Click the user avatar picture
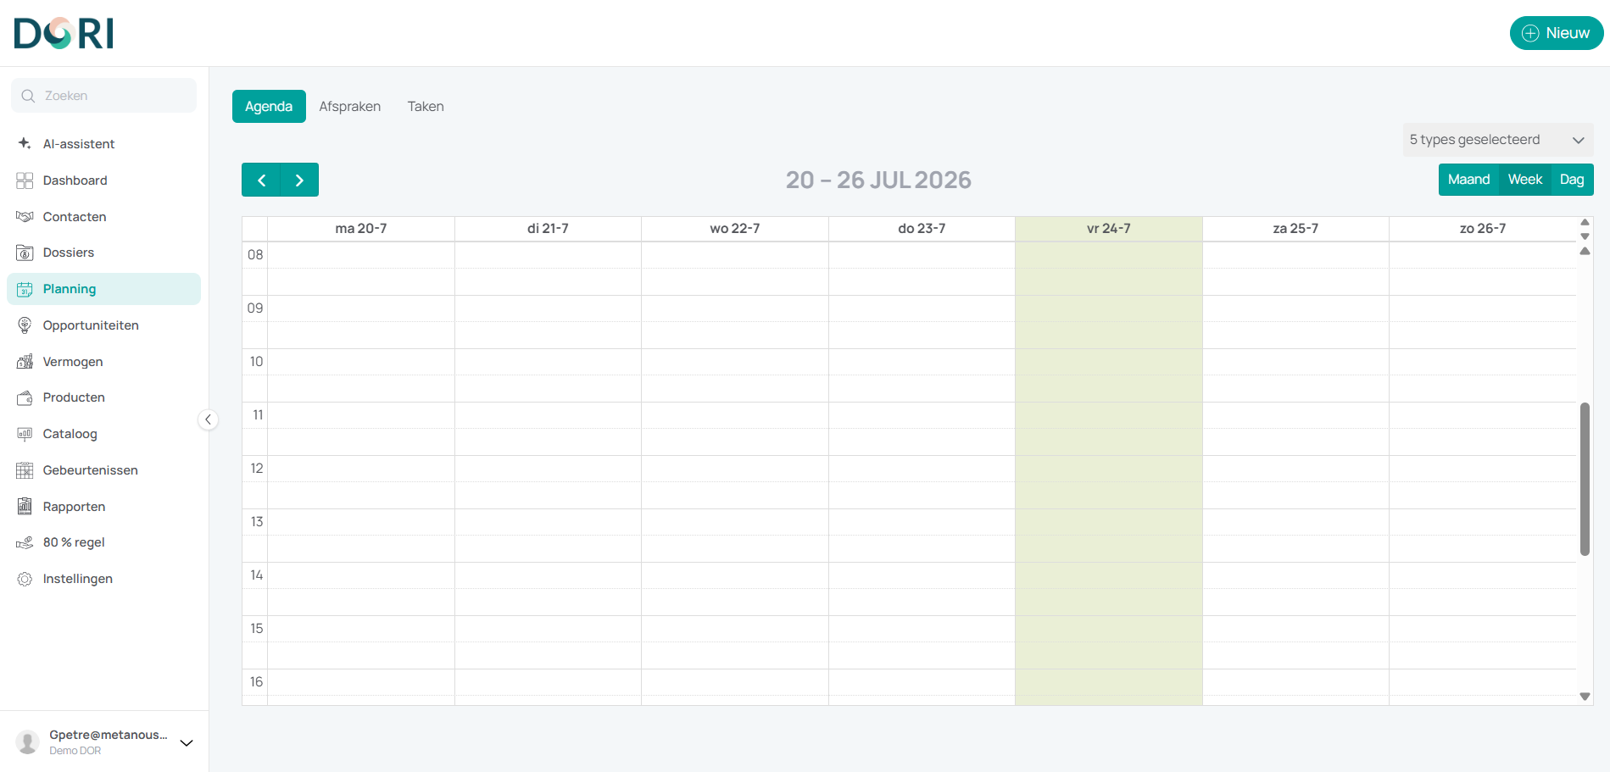The image size is (1610, 772). pos(28,742)
